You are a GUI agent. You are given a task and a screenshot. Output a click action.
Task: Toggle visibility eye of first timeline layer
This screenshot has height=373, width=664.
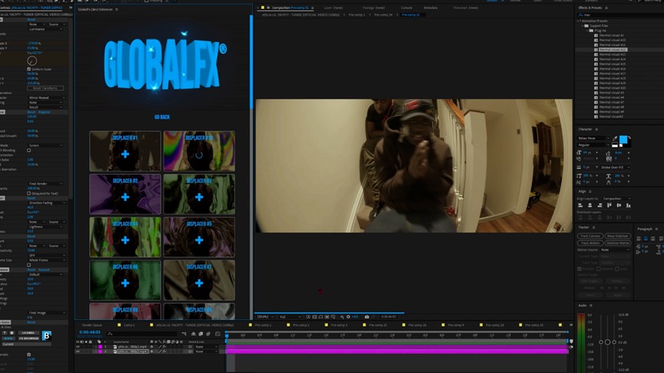coord(78,346)
